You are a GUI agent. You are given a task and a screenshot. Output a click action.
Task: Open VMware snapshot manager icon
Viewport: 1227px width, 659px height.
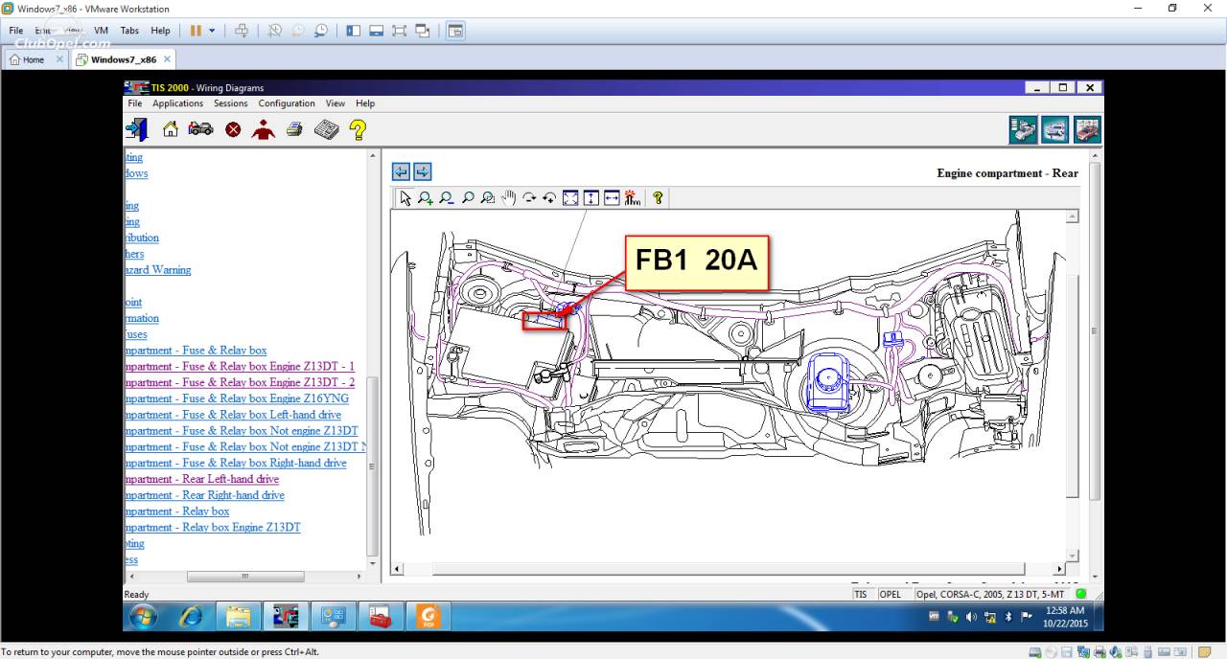pos(320,31)
